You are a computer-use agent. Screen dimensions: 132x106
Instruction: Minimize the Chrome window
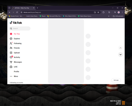(113, 8)
